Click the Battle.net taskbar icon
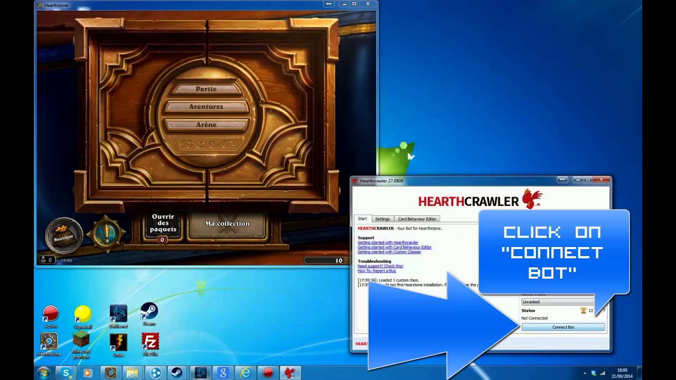676x380 pixels. point(201,373)
